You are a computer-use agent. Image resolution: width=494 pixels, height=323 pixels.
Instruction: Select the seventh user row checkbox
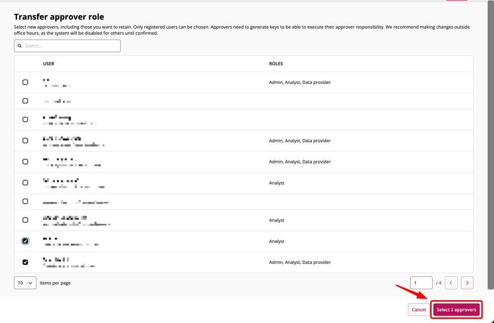(25, 202)
